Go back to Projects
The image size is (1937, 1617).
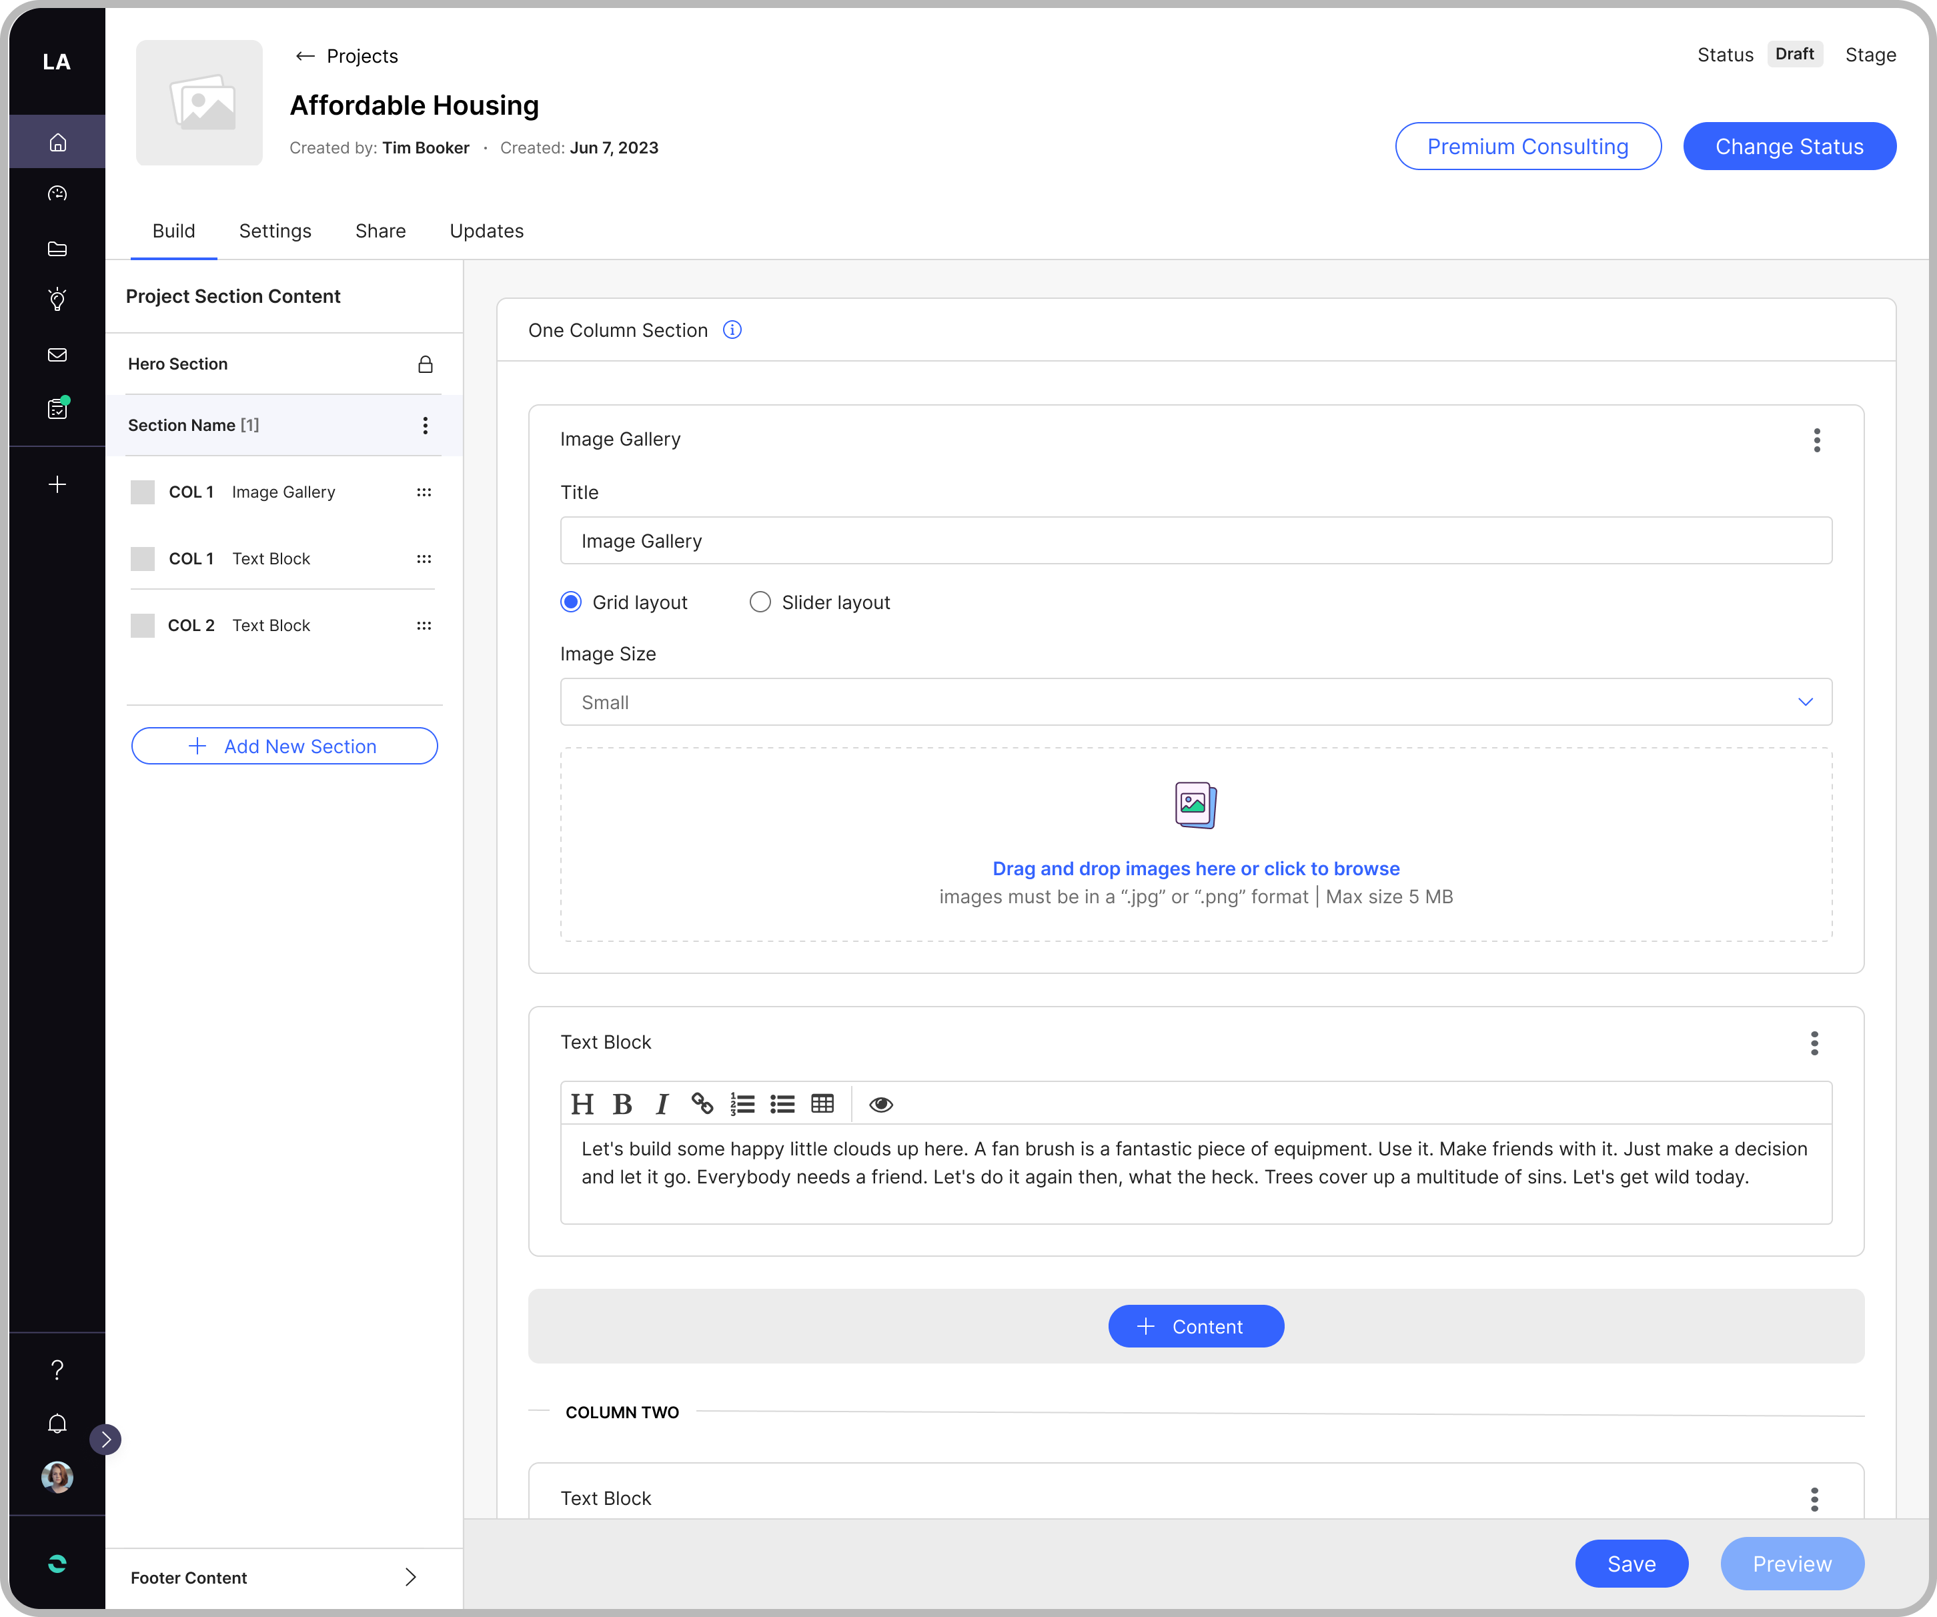347,56
